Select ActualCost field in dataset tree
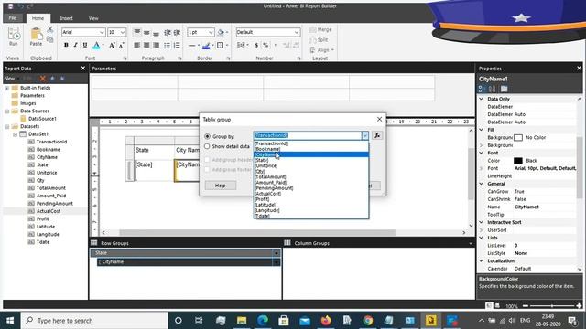The height and width of the screenshot is (329, 586). tap(49, 211)
